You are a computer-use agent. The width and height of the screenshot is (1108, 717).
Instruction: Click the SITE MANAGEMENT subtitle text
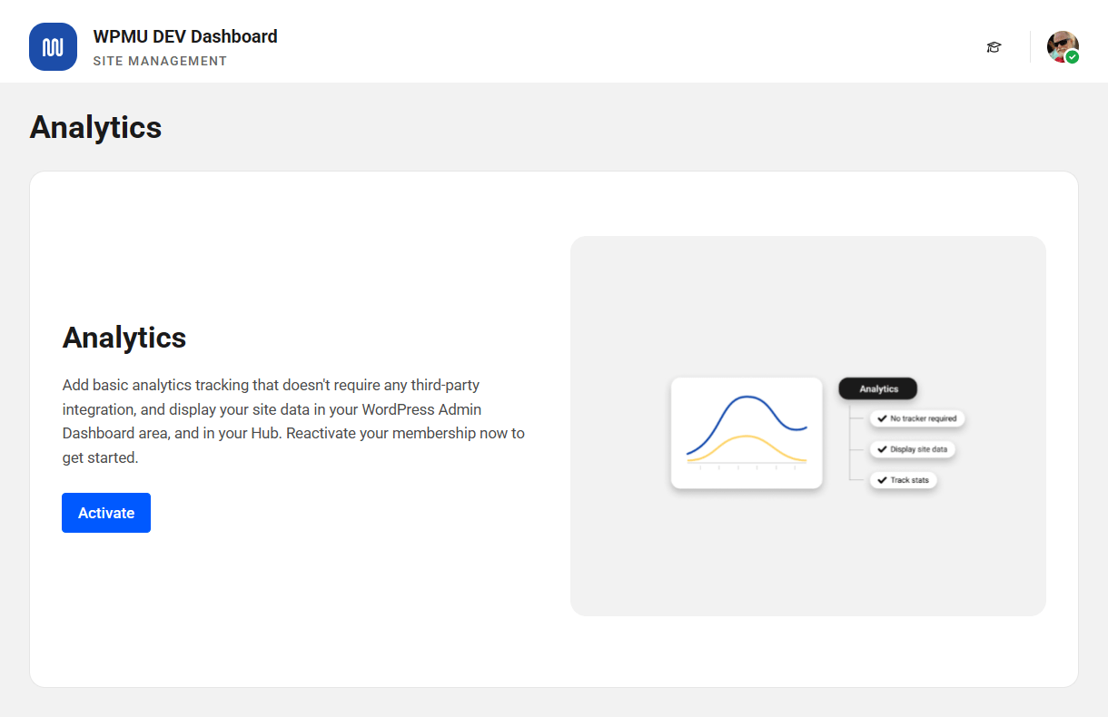click(160, 61)
